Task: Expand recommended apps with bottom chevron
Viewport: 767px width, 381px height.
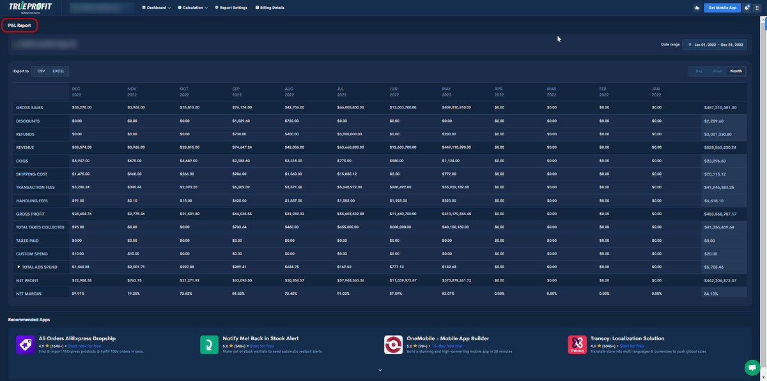Action: point(380,370)
